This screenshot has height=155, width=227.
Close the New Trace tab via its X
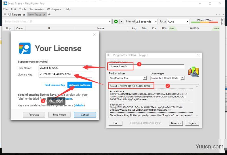click(44, 14)
